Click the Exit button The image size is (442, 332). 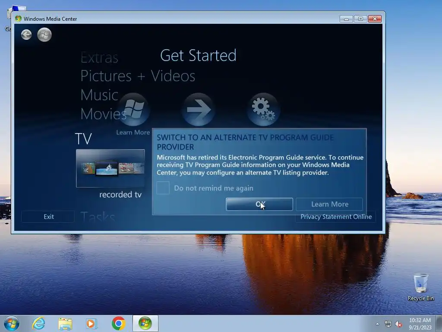48,217
